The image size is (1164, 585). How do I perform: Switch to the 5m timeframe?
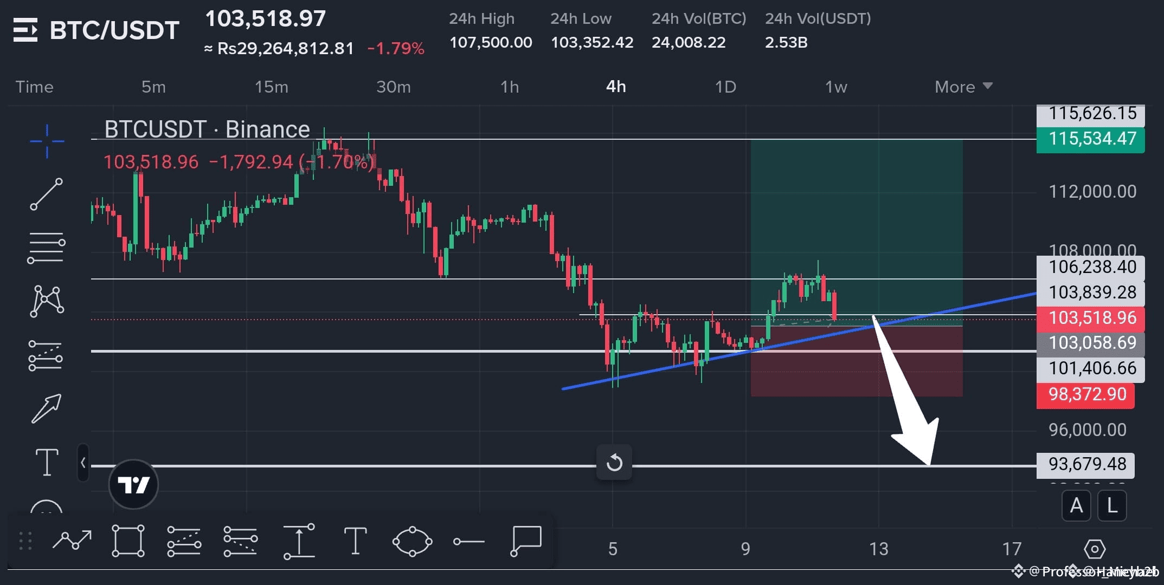[153, 87]
